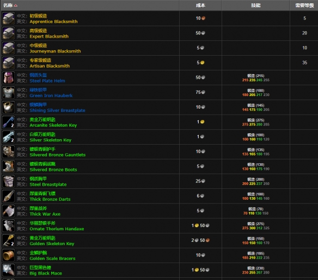Viewport: 318px width, 280px height.
Task: Click the Apprentice Blacksmith anvil icon
Action: [9, 19]
